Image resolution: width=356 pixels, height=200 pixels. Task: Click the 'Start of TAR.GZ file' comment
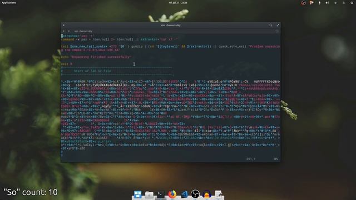click(x=92, y=71)
